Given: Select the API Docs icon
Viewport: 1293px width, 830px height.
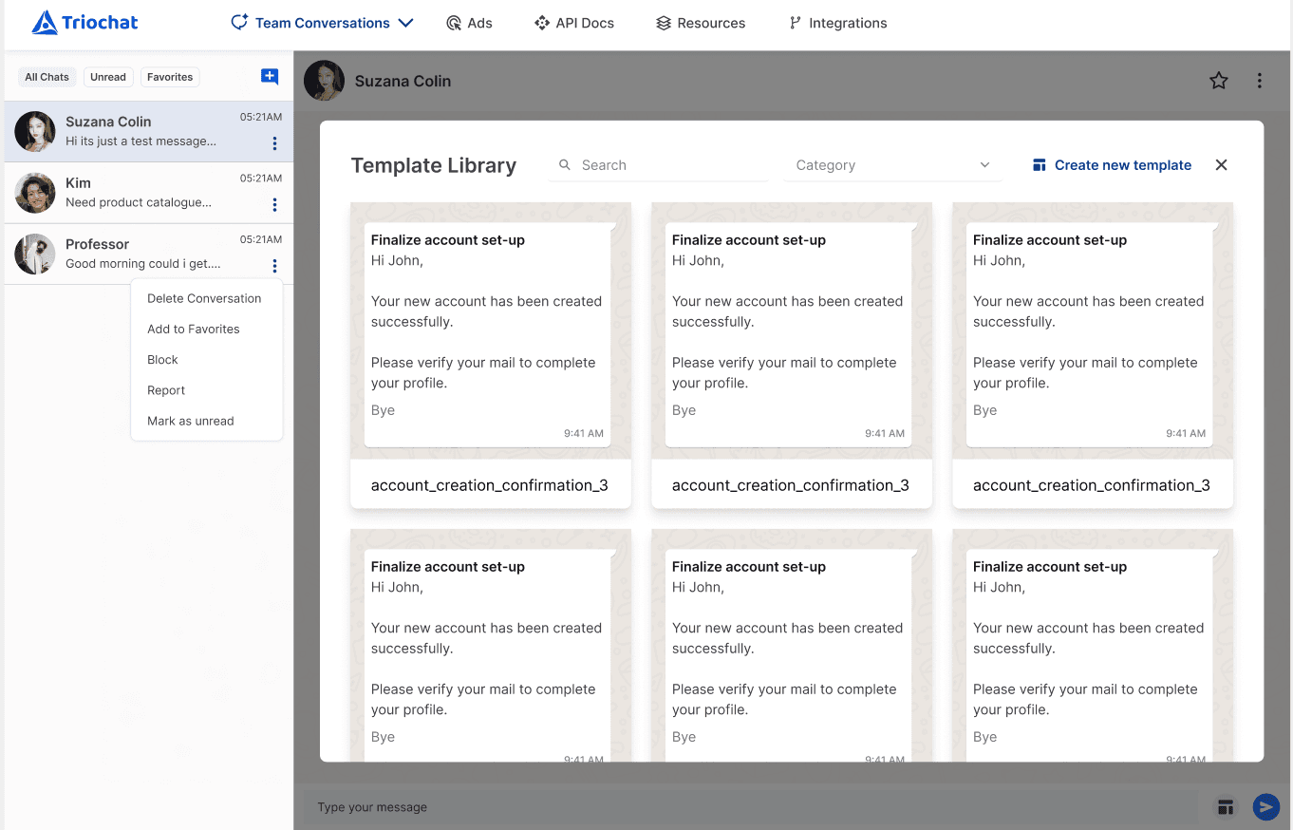Looking at the screenshot, I should 544,22.
